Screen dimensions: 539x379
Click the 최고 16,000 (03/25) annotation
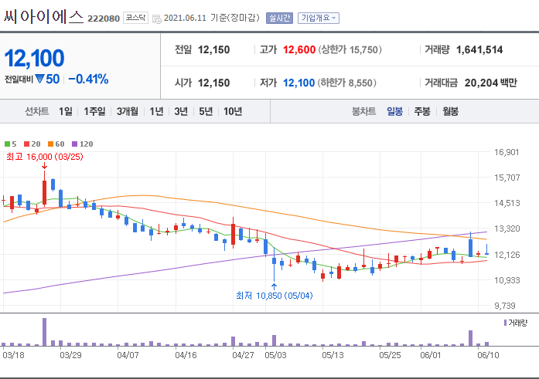(x=44, y=157)
